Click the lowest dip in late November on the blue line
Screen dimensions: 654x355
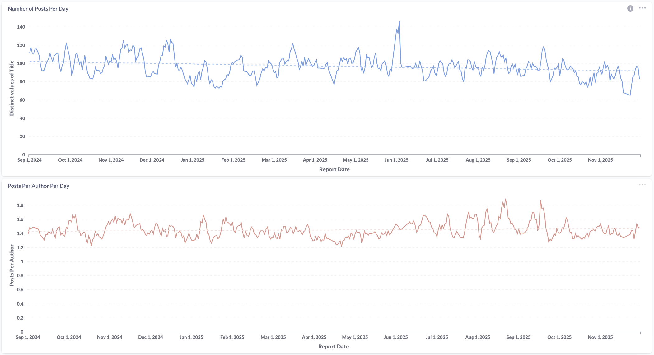[630, 95]
